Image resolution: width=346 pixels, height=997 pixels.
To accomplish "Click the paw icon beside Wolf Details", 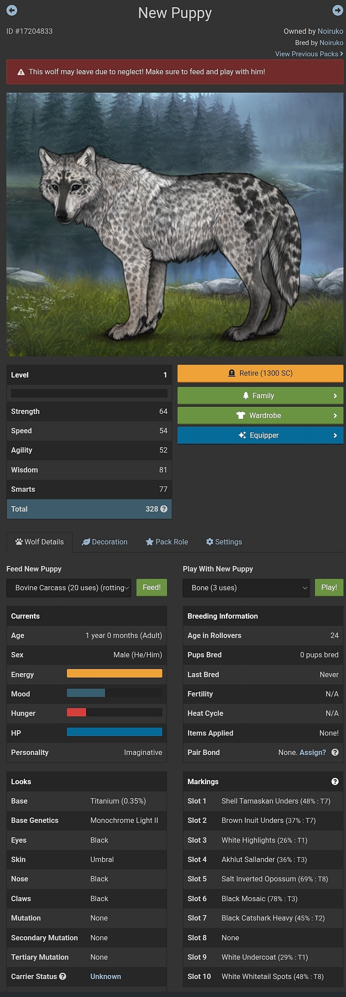I will [x=19, y=542].
